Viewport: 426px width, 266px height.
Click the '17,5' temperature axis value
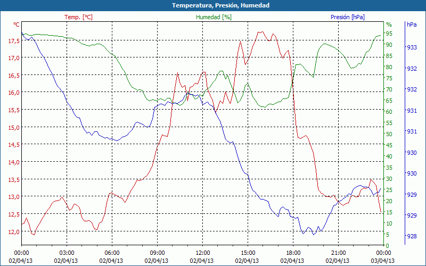click(x=14, y=41)
